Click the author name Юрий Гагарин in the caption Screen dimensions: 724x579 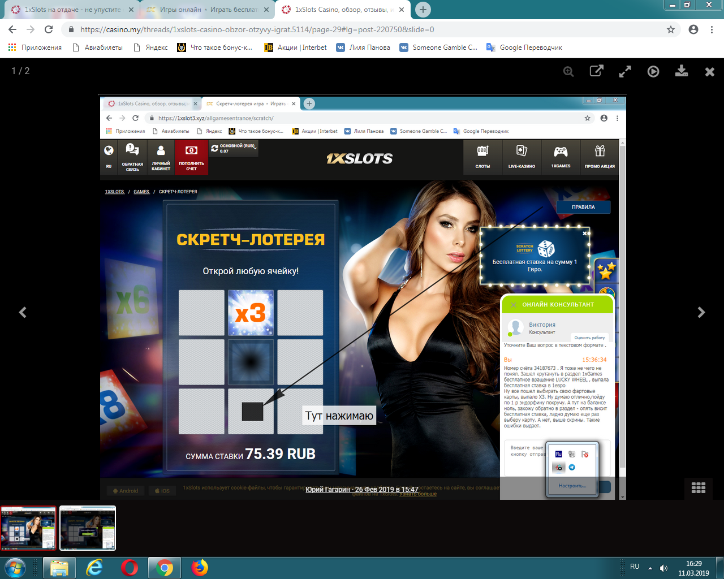click(x=328, y=490)
